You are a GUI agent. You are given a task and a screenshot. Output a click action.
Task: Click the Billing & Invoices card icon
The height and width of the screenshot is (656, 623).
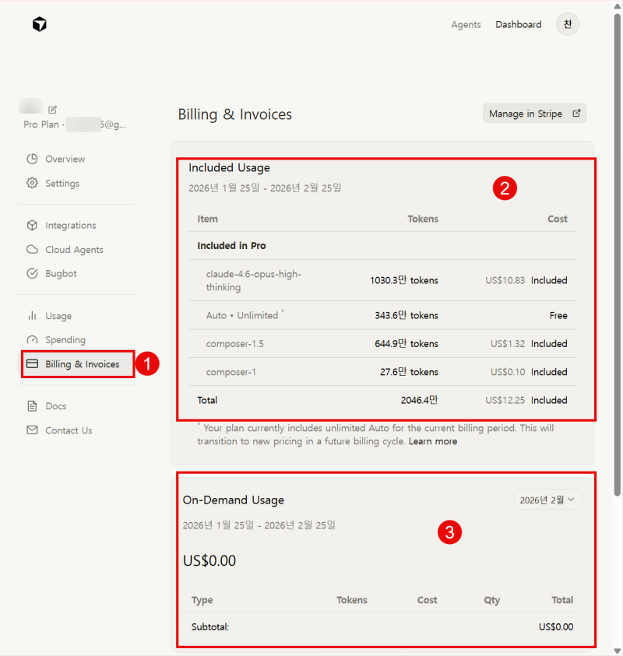point(32,363)
